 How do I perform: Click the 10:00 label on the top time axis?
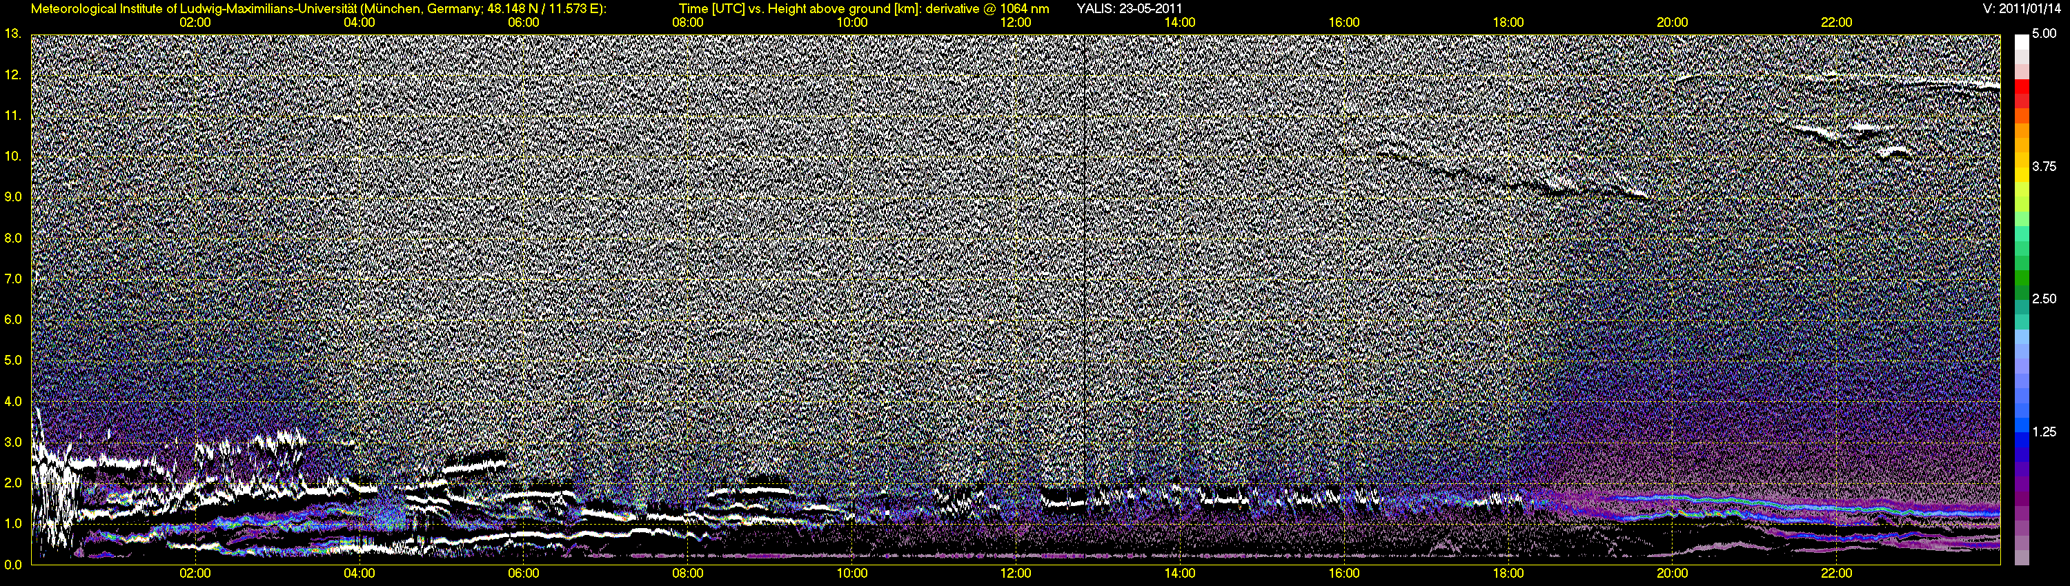(851, 23)
